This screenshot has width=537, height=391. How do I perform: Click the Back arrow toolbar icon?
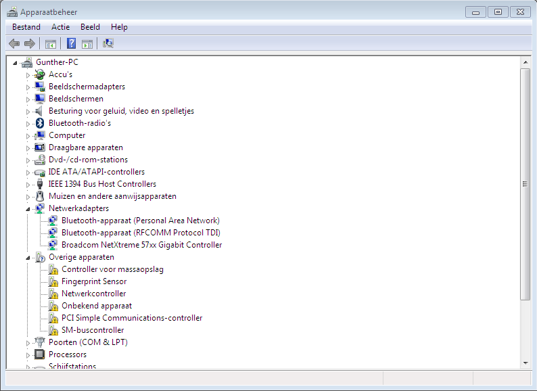click(14, 43)
